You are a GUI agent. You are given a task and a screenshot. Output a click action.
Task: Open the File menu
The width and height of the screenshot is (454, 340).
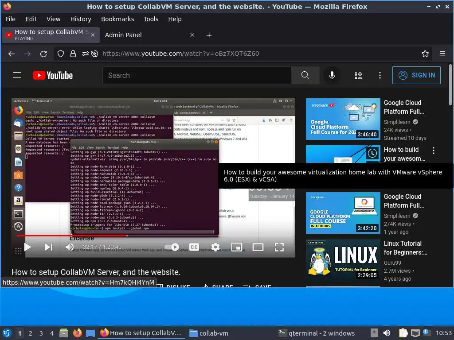pos(11,19)
